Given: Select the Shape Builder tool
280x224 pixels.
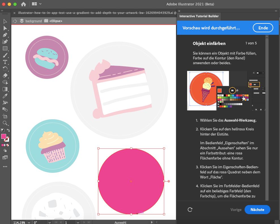Looking at the screenshot, I should 5,82.
